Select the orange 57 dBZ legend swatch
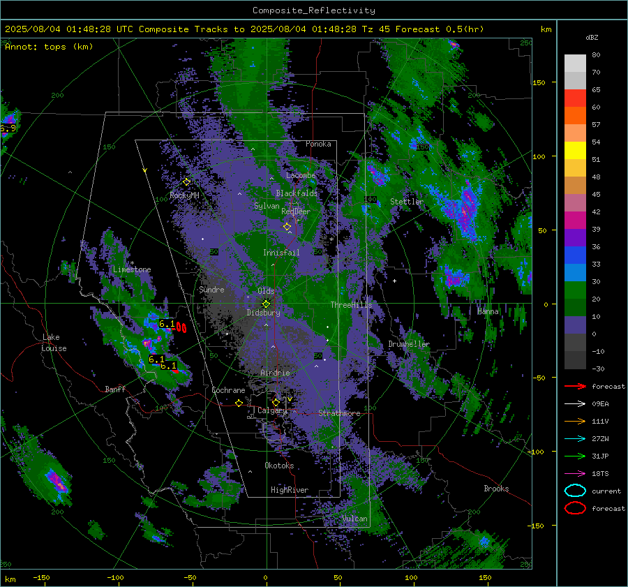Screen dimensions: 628x587 (575, 116)
